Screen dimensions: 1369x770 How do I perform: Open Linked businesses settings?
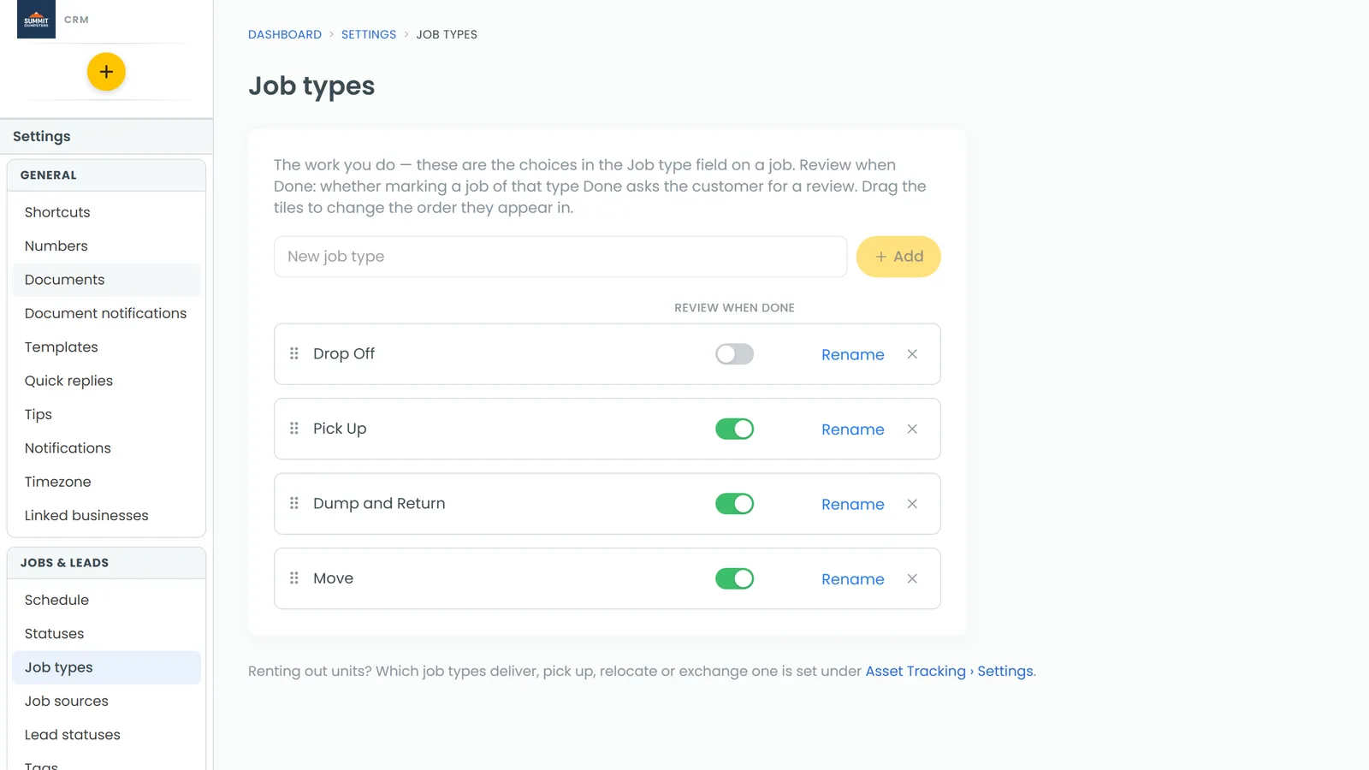coord(106,515)
